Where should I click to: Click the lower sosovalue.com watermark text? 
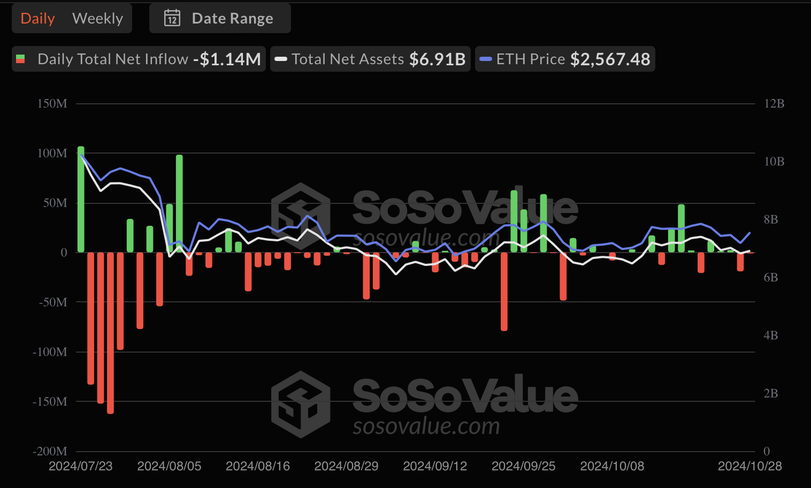click(x=426, y=426)
